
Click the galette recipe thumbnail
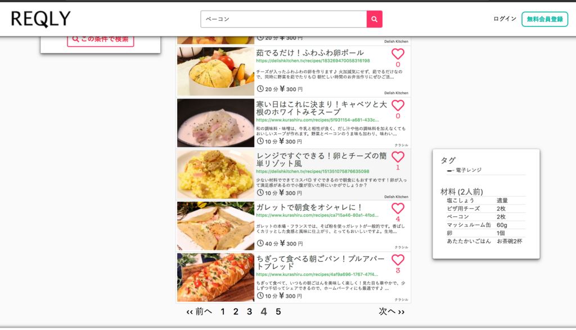(x=215, y=226)
